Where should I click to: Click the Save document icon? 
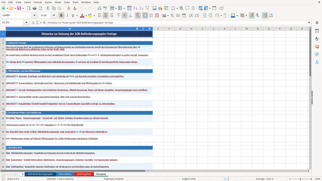pos(19,8)
